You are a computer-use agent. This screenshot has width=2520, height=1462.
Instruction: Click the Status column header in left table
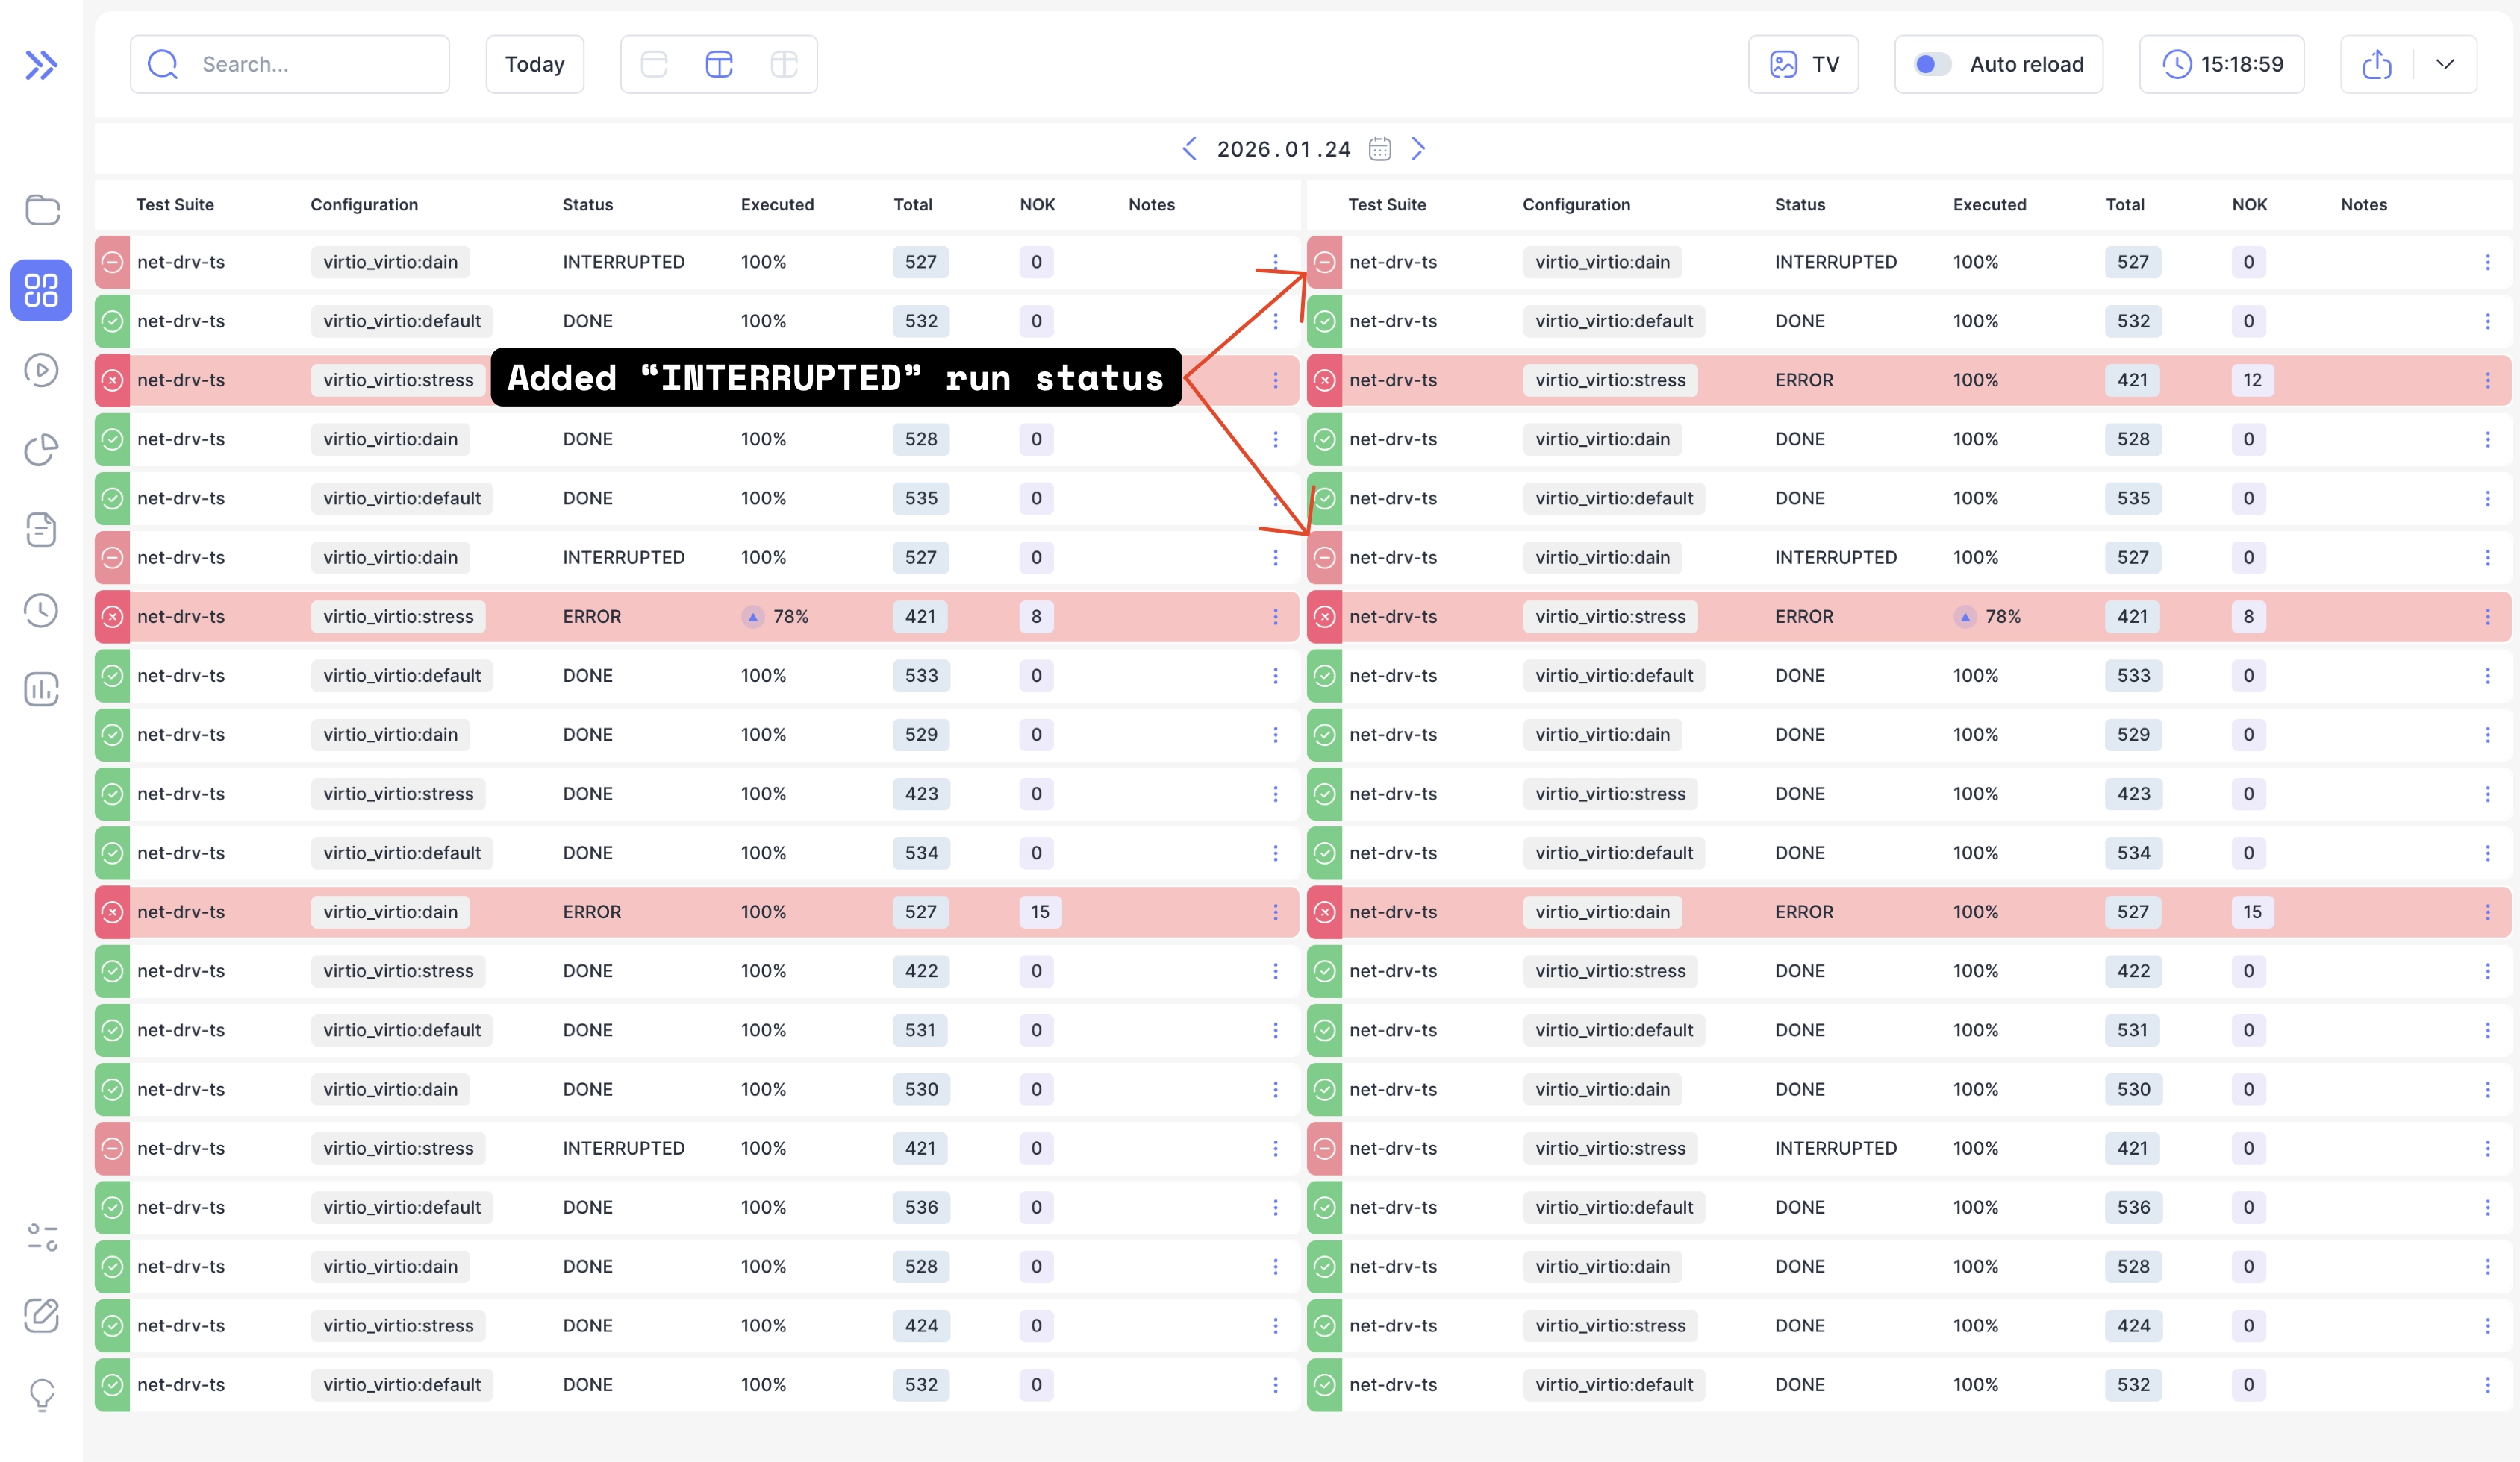(587, 205)
